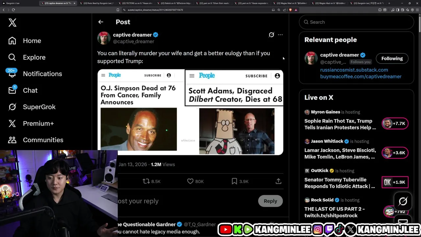Click the share icon in the address bar
The width and height of the screenshot is (421, 237).
pyautogui.click(x=285, y=10)
